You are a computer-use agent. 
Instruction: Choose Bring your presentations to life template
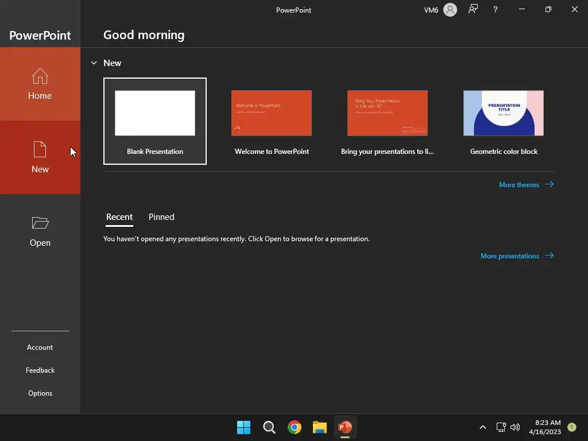click(388, 121)
